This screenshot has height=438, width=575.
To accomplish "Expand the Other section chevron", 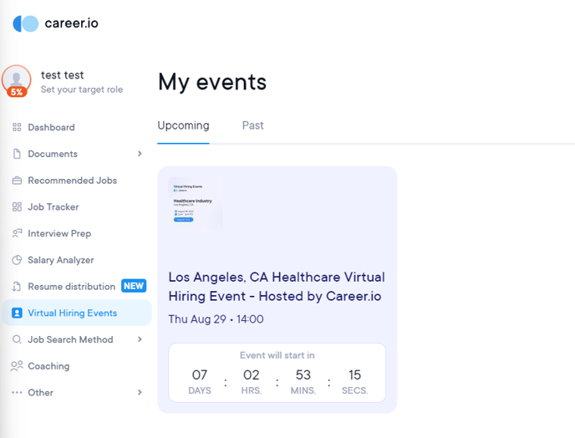I will point(140,392).
